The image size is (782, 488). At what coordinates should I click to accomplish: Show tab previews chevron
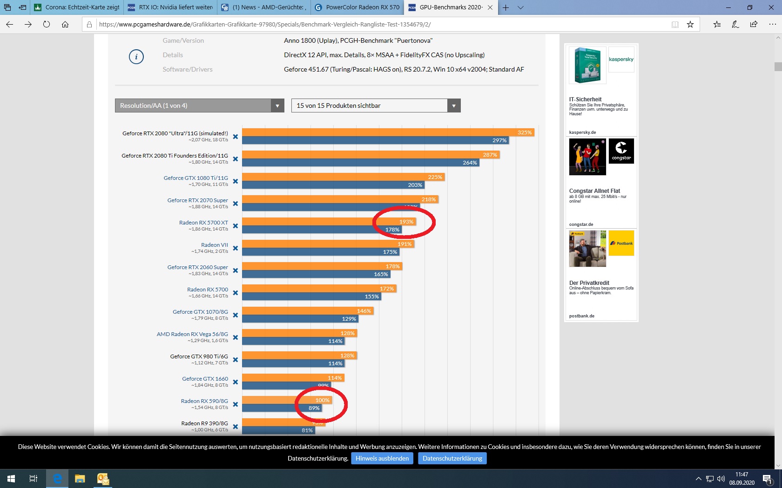pyautogui.click(x=520, y=7)
